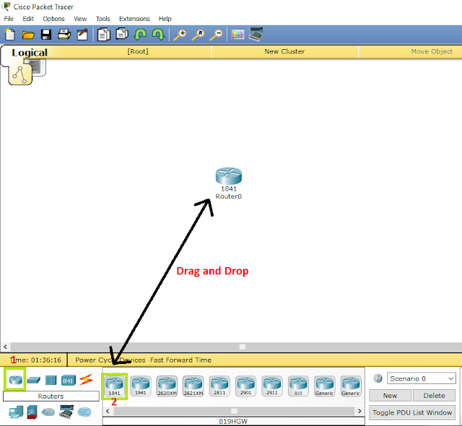Select the Switches device category icon

[x=33, y=380]
